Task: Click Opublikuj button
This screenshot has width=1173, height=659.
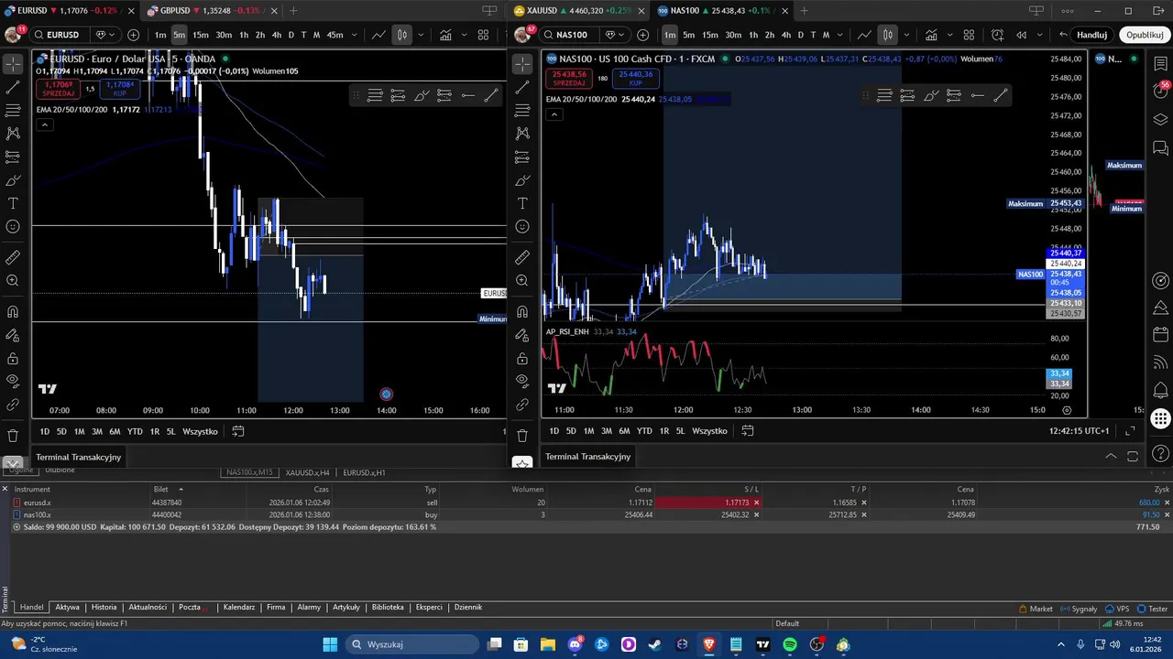Action: 1145,35
